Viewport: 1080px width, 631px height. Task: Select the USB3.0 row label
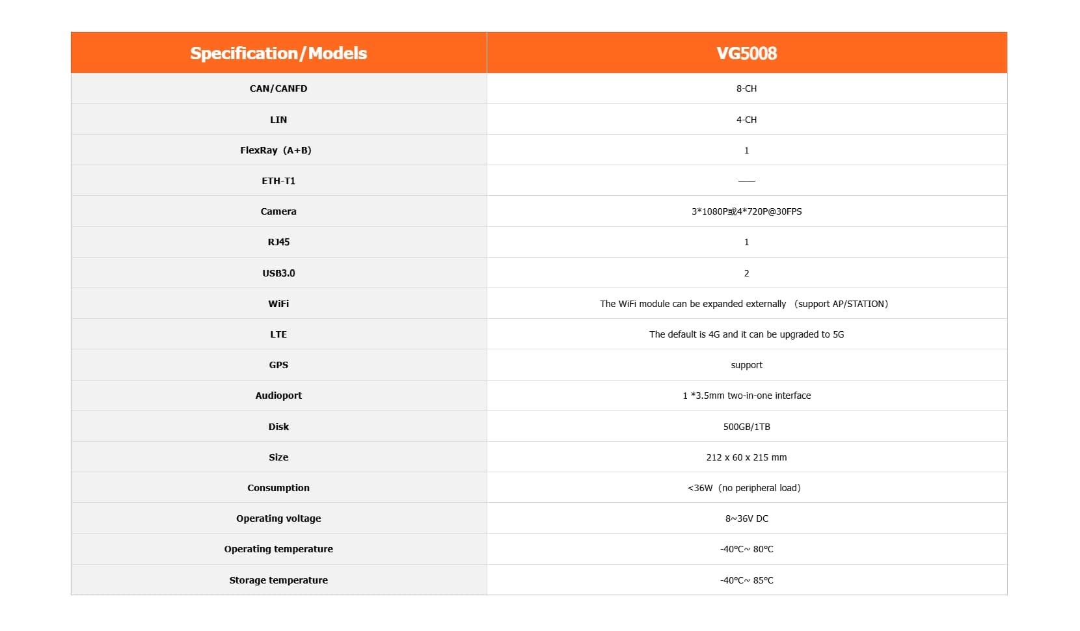[x=278, y=273]
